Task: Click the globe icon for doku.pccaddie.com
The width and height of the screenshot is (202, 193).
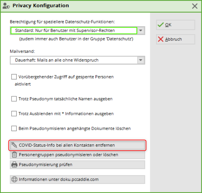Action: click(14, 179)
